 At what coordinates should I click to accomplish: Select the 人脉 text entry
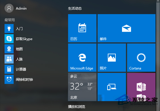click(x=19, y=59)
